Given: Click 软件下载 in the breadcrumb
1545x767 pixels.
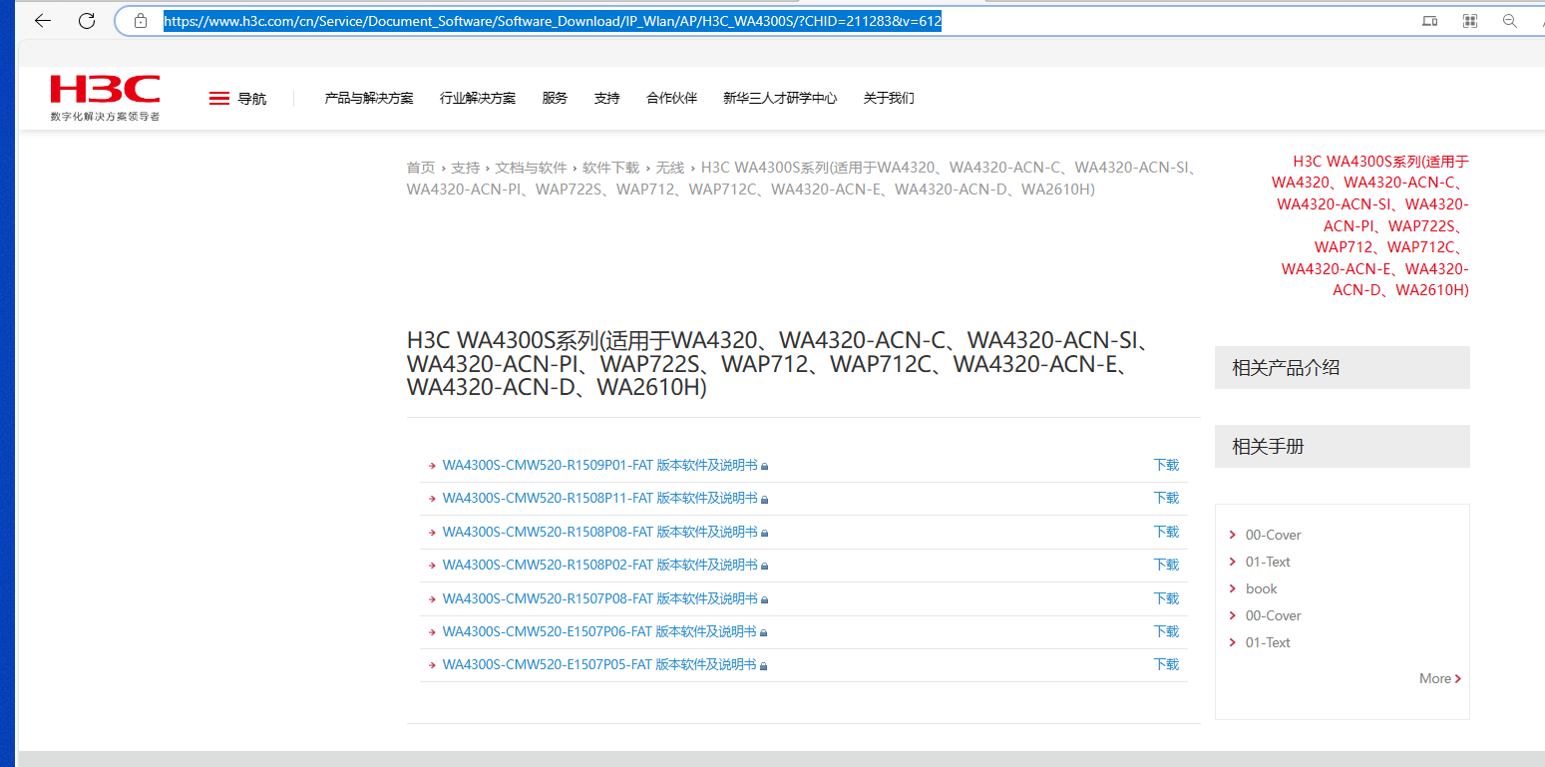Looking at the screenshot, I should 611,168.
